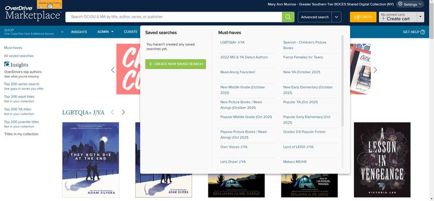
Task: Click Create New Saved Search button
Action: click(x=176, y=64)
